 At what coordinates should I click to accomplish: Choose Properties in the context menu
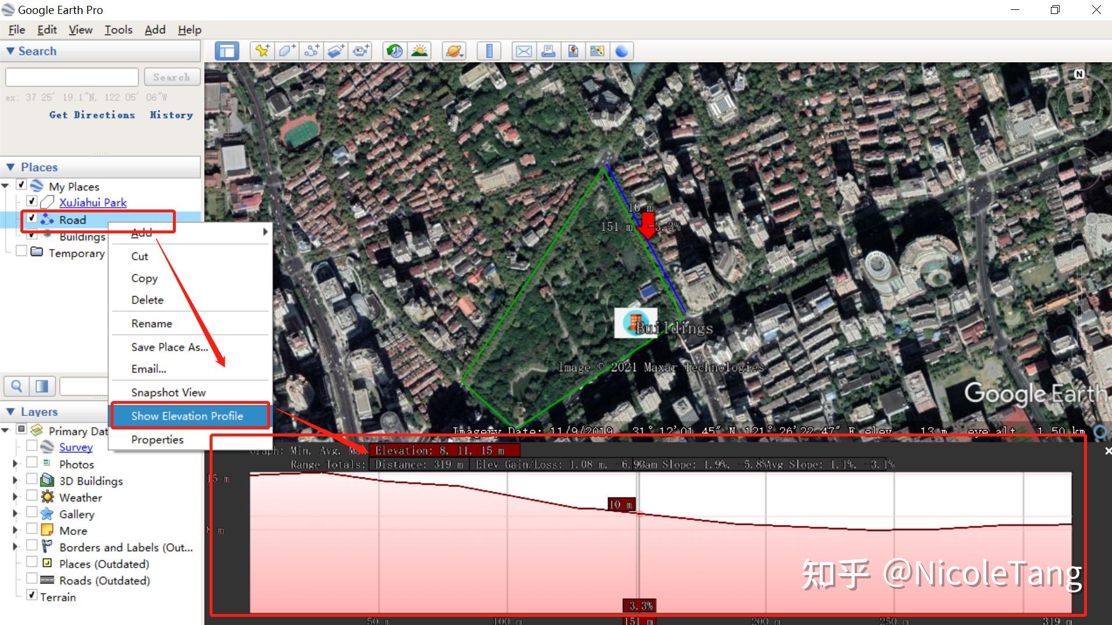190,439
